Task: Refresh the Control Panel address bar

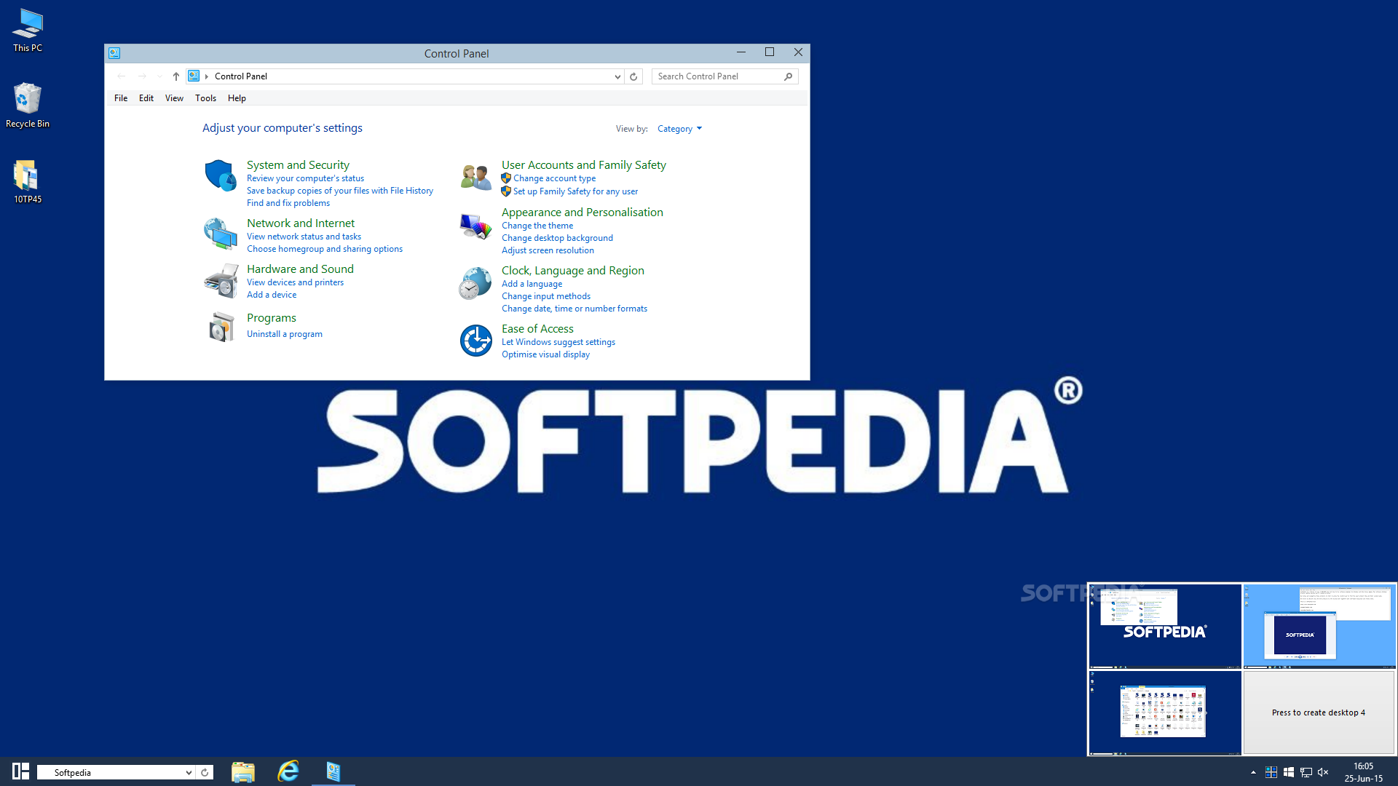Action: click(x=633, y=76)
